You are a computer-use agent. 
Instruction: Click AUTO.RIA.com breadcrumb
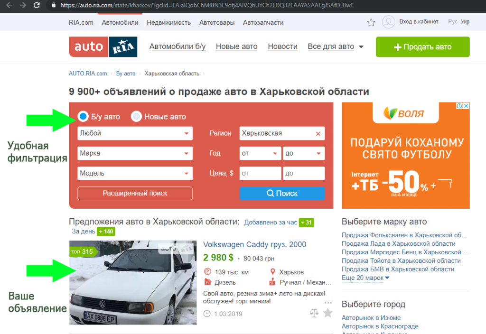[x=88, y=74]
